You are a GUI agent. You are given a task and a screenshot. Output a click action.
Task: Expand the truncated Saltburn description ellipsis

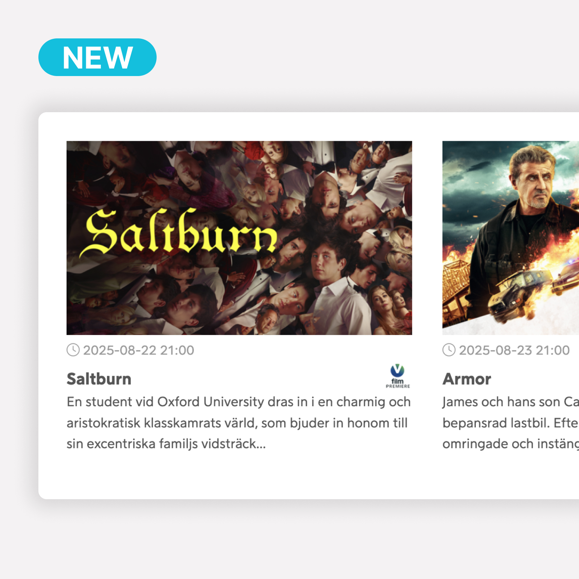(261, 445)
